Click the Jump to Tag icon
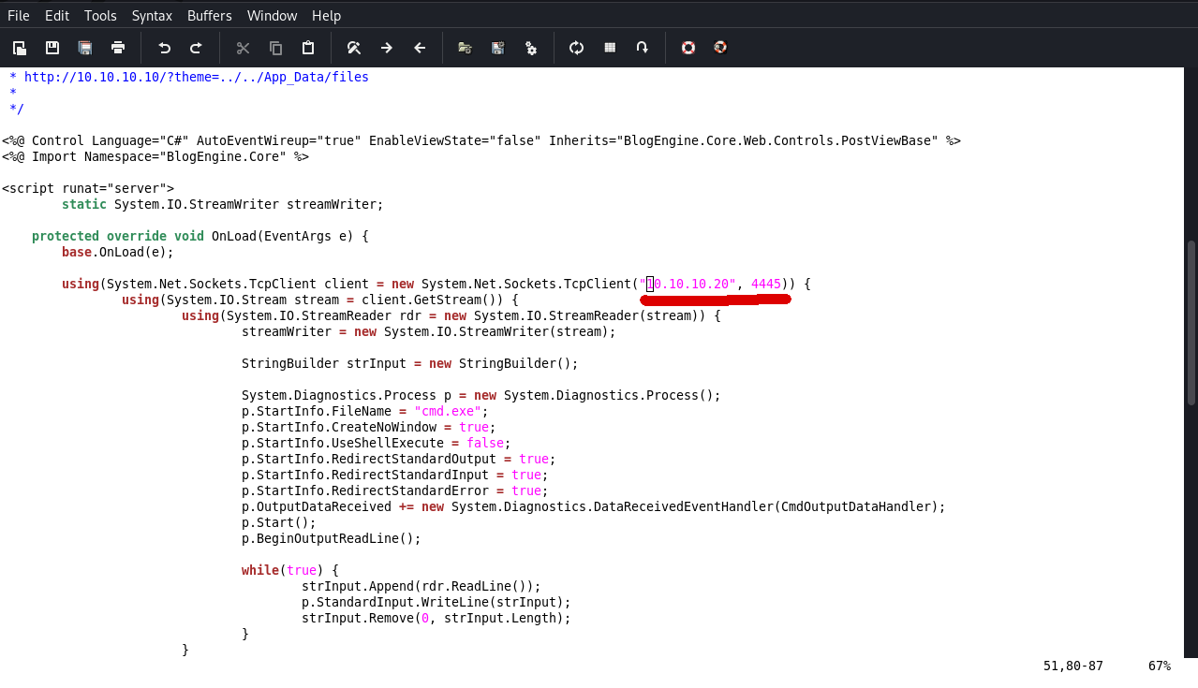The height and width of the screenshot is (688, 1198). (642, 48)
